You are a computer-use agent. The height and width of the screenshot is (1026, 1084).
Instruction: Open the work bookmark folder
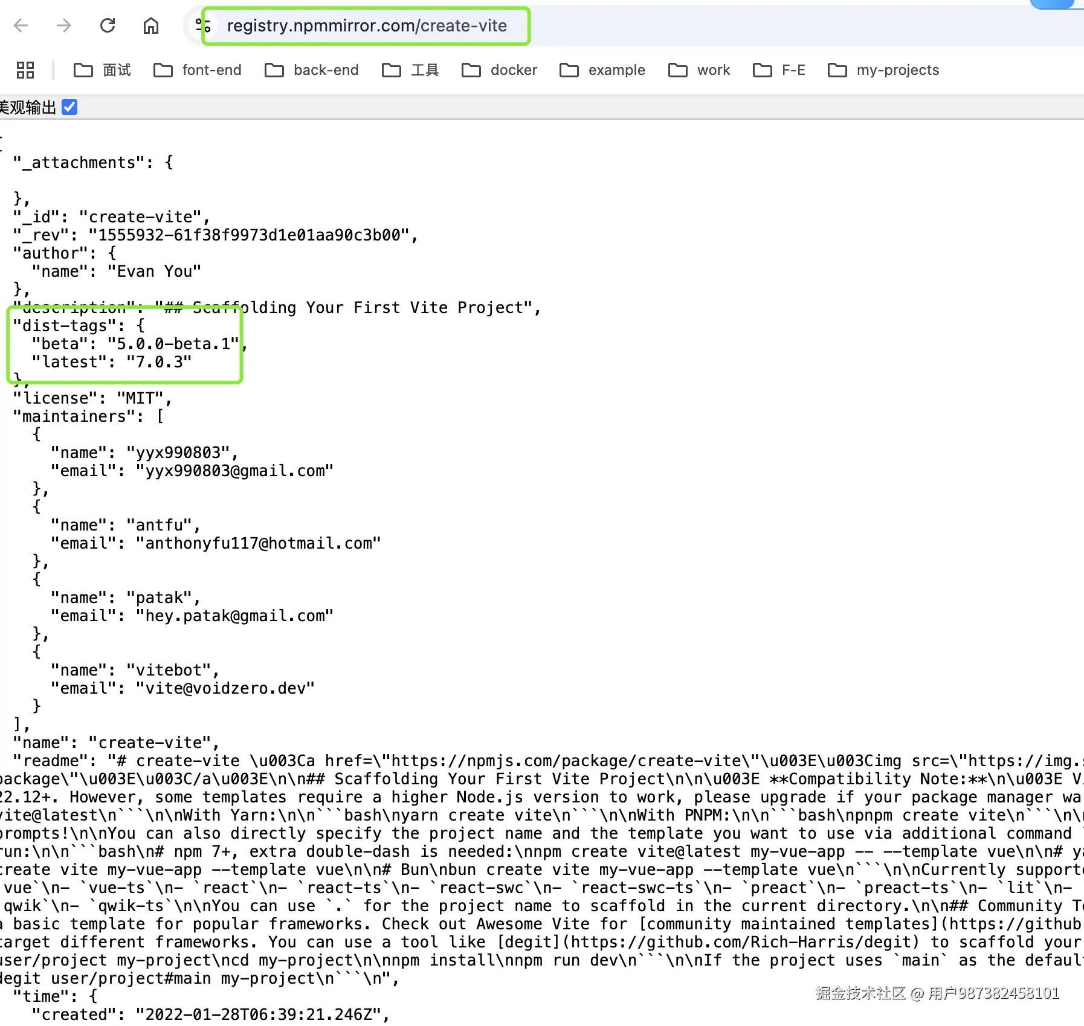point(699,70)
